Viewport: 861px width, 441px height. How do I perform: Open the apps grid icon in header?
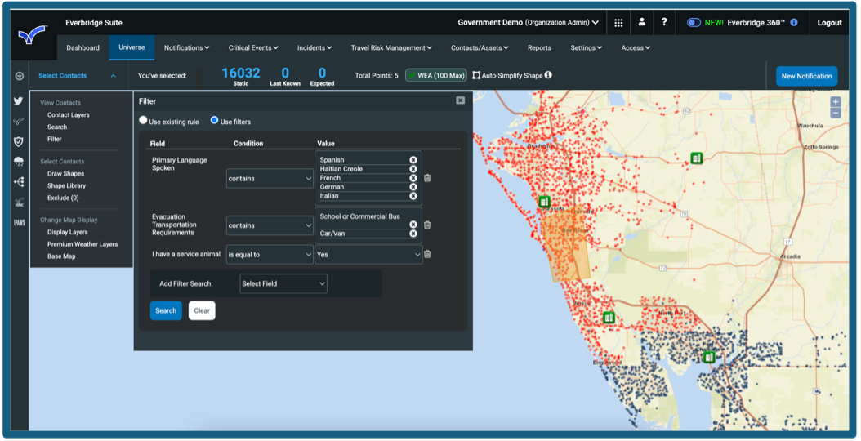click(x=618, y=23)
